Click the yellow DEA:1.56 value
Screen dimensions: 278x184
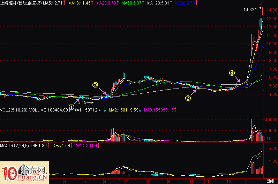coord(61,146)
